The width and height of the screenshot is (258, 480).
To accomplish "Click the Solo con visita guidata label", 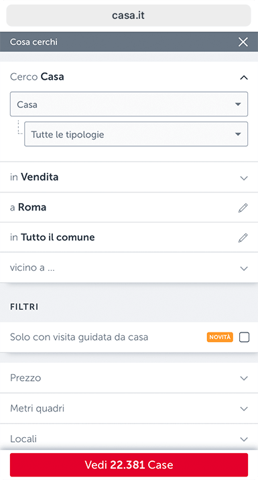I will tap(79, 337).
